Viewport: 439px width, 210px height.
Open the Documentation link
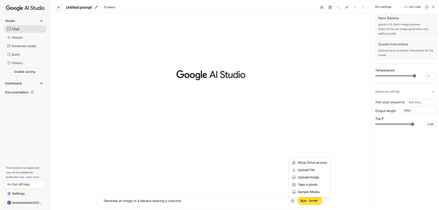19,92
